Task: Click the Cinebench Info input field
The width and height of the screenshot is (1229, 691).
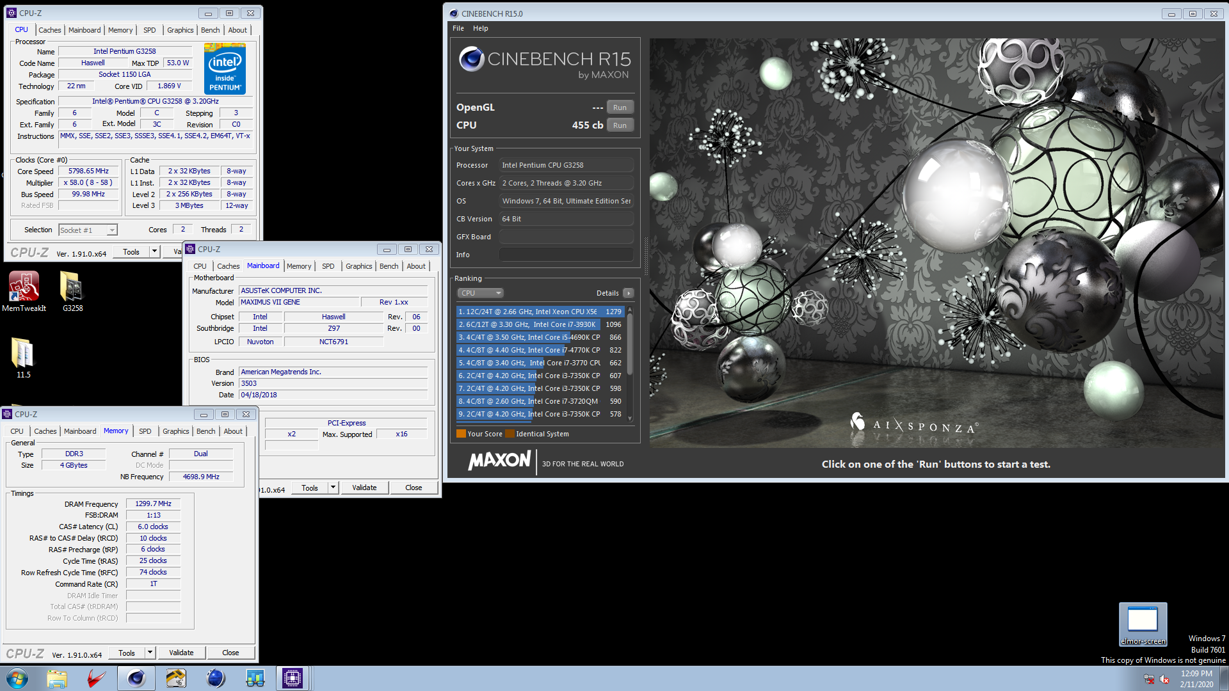Action: pos(566,255)
